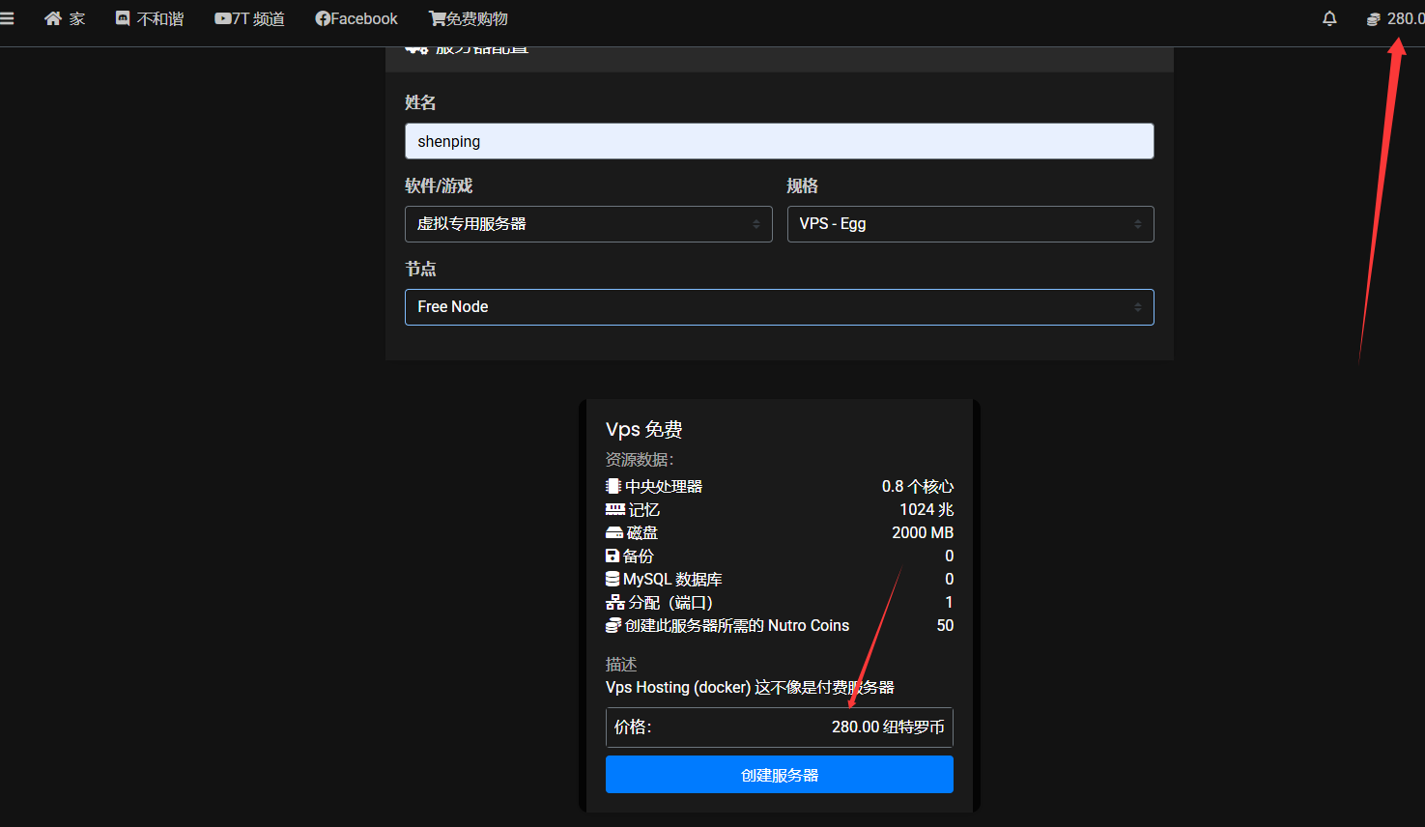This screenshot has height=827, width=1425.
Task: Focus the 姓名 field containing shenping
Action: coord(779,141)
